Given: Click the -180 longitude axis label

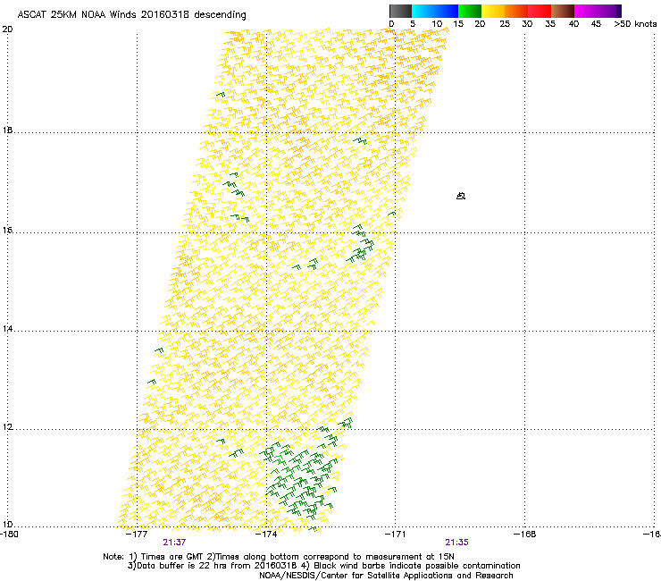Looking at the screenshot, I should 9,535.
